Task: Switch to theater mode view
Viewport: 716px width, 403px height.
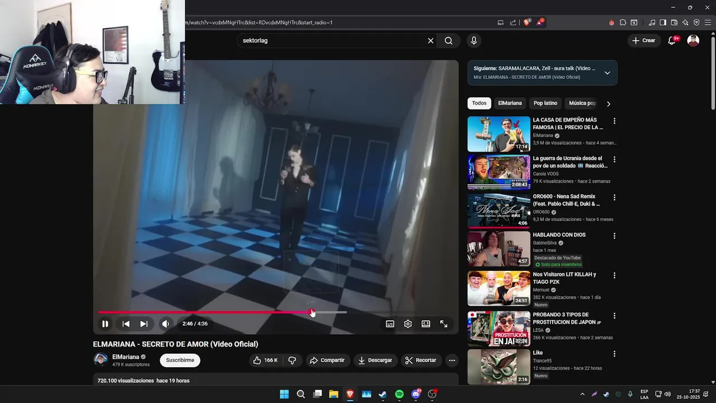Action: pyautogui.click(x=426, y=324)
